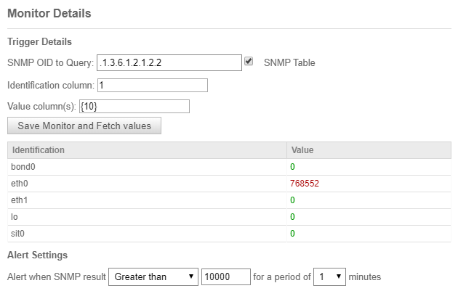Open the Greater than comparison dropdown

(153, 276)
